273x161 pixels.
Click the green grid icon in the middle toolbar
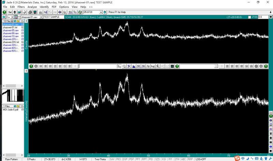[x=172, y=66]
